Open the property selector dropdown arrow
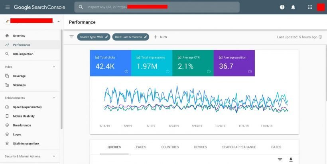This screenshot has width=327, height=164. pyautogui.click(x=58, y=21)
